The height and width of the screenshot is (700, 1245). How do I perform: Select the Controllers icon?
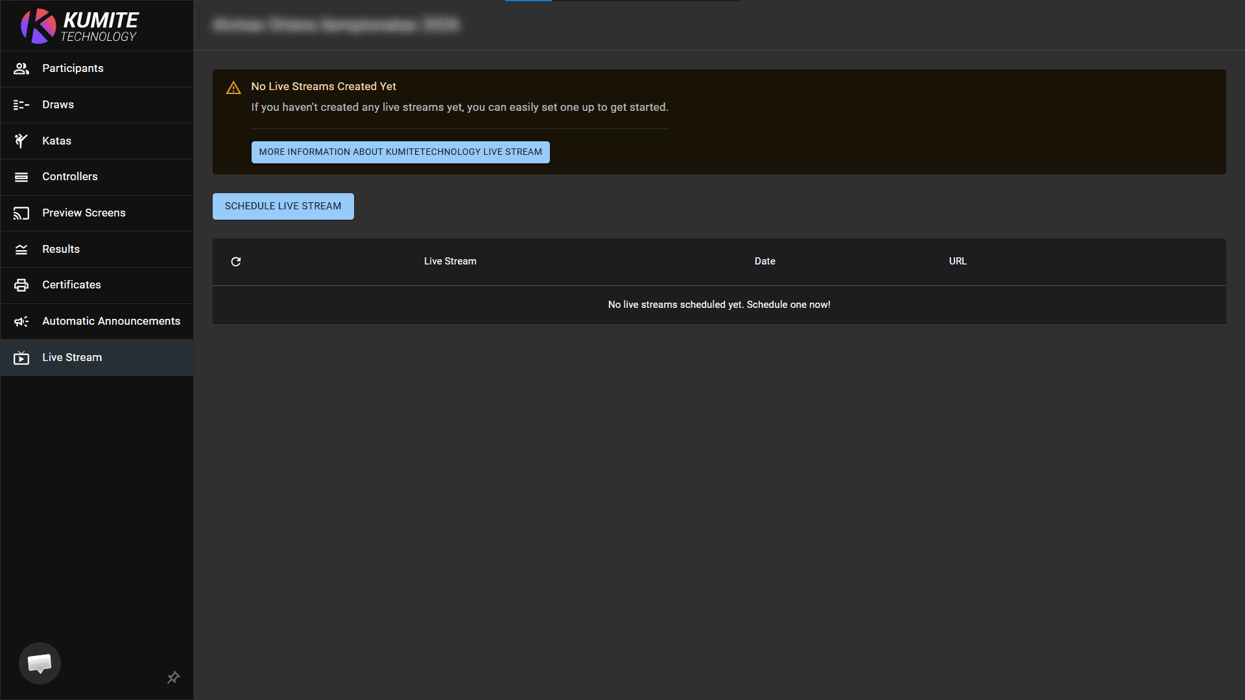[x=21, y=176]
